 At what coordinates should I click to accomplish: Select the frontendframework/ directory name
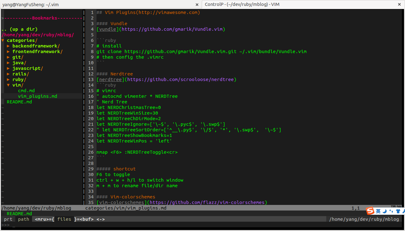pos(38,52)
